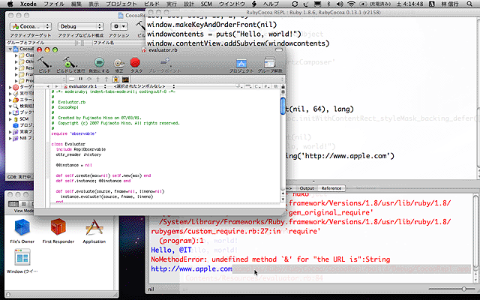Viewport: 480px width, 300px height.
Task: Click the NoMethodError message line
Action: (x=270, y=259)
